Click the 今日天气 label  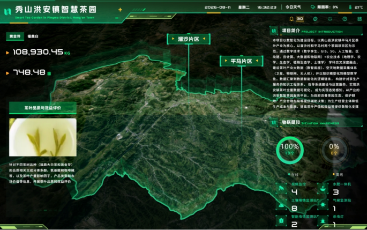pyautogui.click(x=293, y=8)
